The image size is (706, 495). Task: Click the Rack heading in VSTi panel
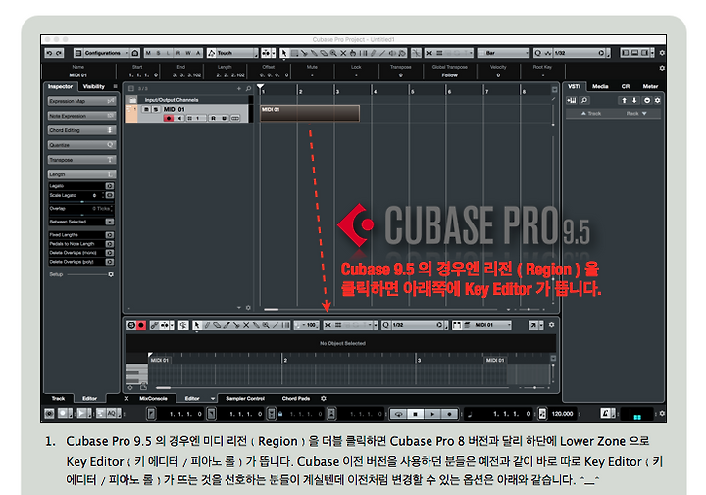[x=636, y=114]
